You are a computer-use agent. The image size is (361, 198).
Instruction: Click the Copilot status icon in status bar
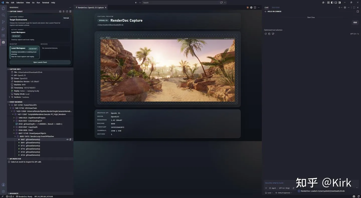pyautogui.click(x=354, y=196)
